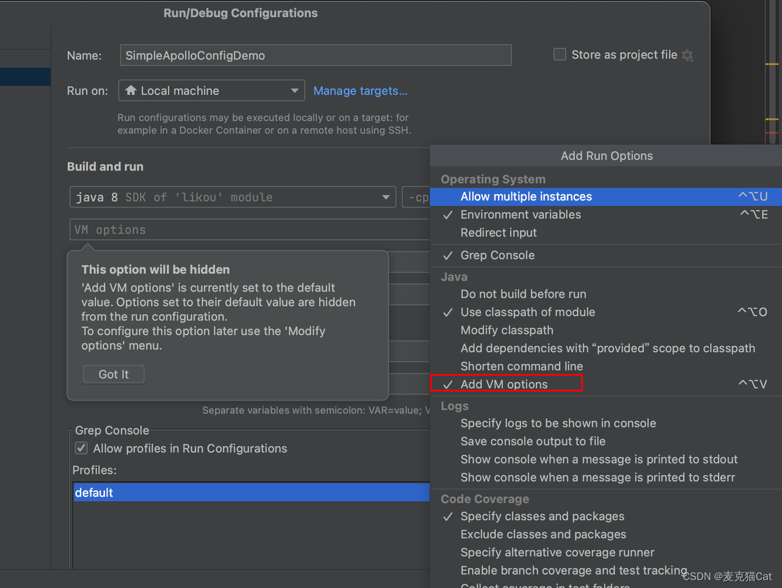
Task: Choose Exclude classes and packages option
Action: 606,534
